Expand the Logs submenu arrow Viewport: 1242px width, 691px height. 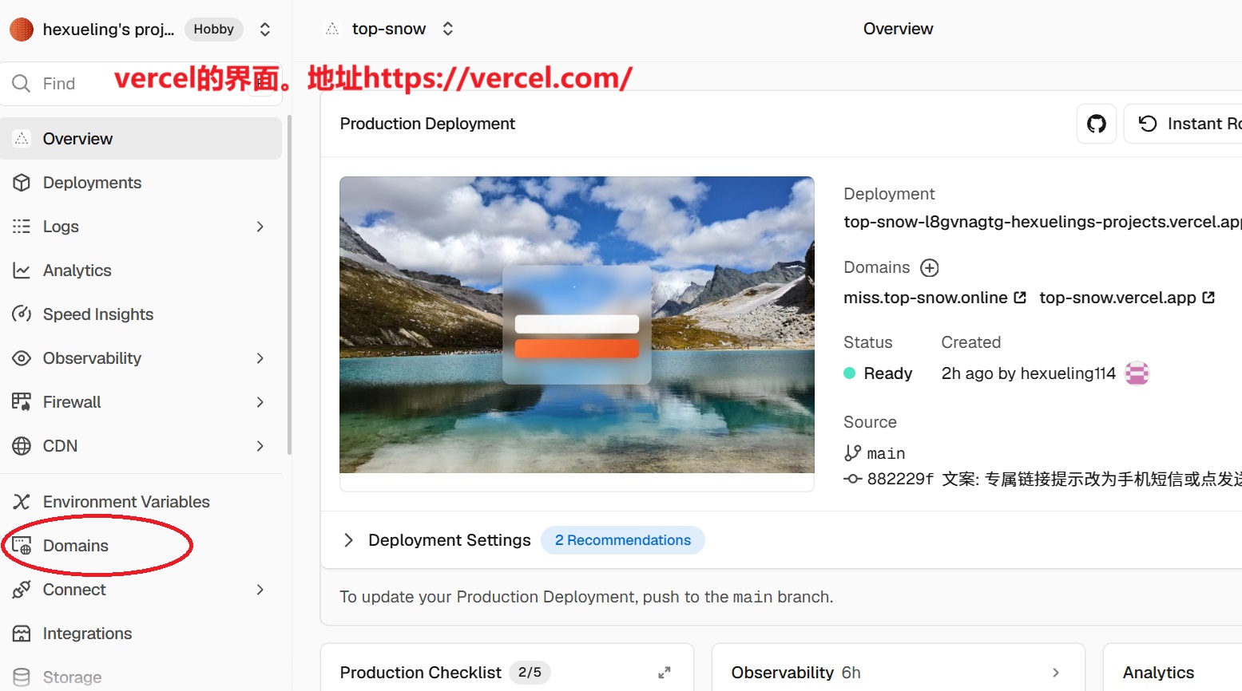pos(260,227)
